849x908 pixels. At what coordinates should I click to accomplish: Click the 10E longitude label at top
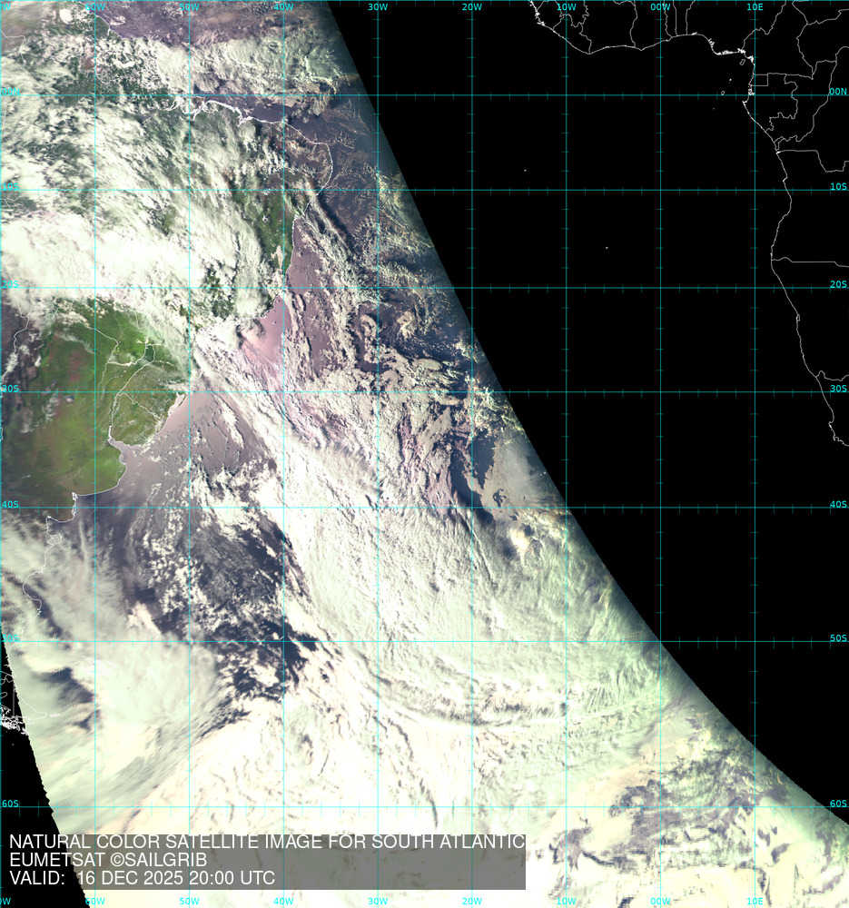tap(755, 6)
